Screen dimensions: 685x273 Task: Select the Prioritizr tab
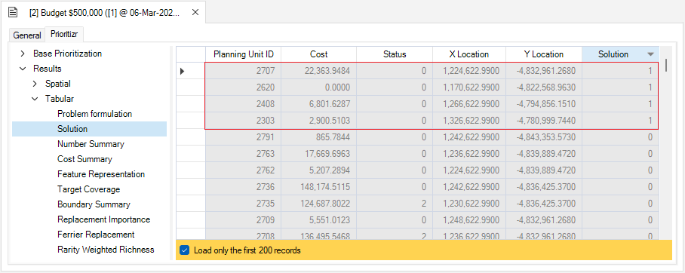click(64, 34)
